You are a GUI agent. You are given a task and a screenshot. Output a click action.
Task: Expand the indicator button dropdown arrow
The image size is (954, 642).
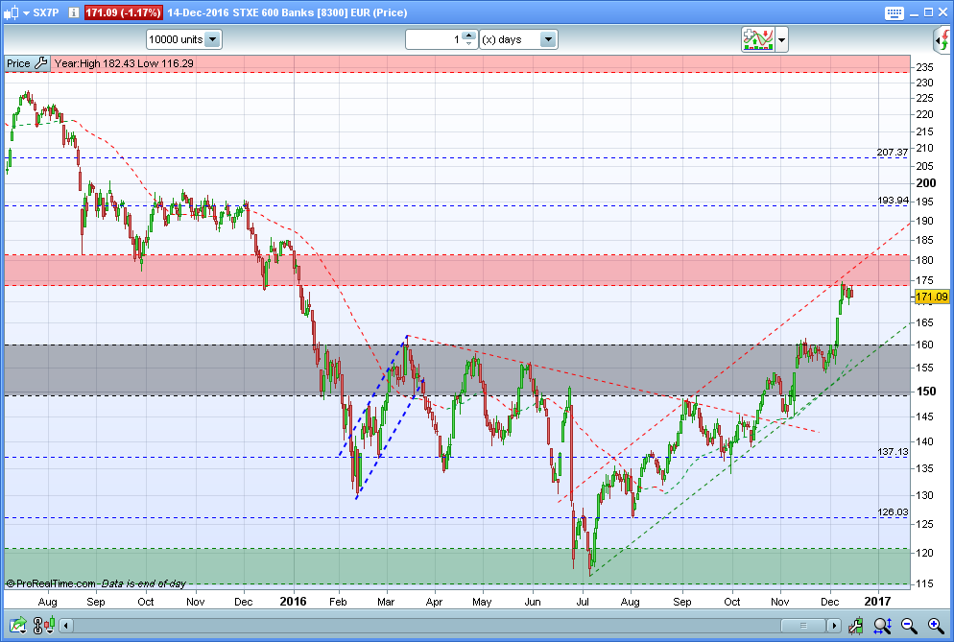coord(782,40)
